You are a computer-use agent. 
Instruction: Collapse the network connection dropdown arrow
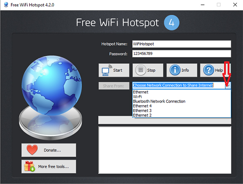[228, 85]
